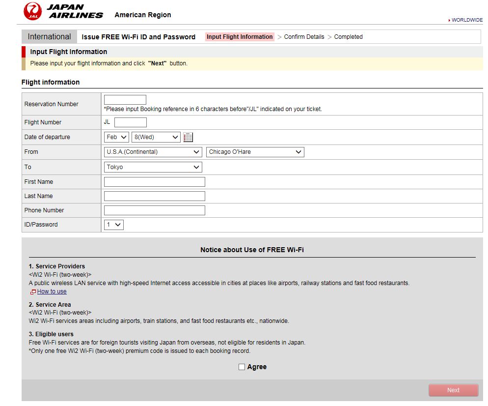Image resolution: width=488 pixels, height=406 pixels.
Task: Tick the Agree checkbox
Action: [242, 367]
